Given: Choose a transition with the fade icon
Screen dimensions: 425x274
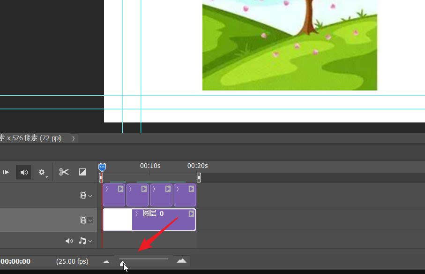Looking at the screenshot, I should pos(82,172).
